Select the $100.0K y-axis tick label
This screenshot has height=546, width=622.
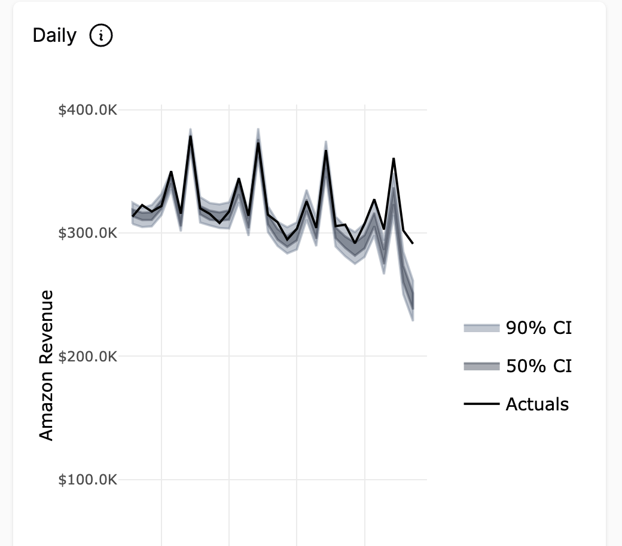click(x=88, y=479)
